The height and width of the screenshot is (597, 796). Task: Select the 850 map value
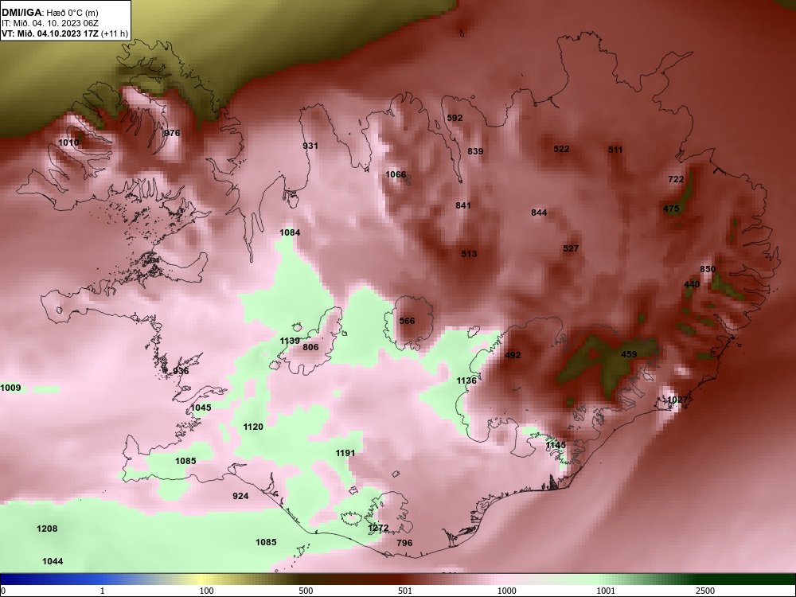[x=707, y=270]
